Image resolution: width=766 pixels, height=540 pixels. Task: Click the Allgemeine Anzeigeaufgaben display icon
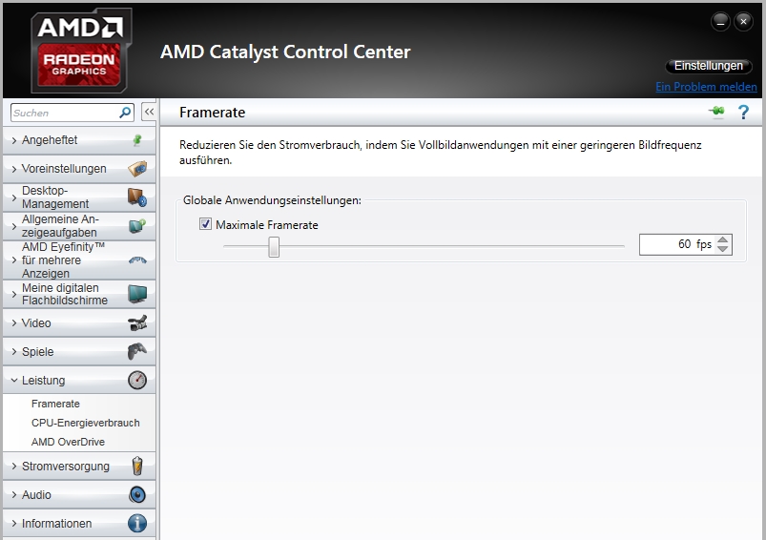pyautogui.click(x=137, y=226)
